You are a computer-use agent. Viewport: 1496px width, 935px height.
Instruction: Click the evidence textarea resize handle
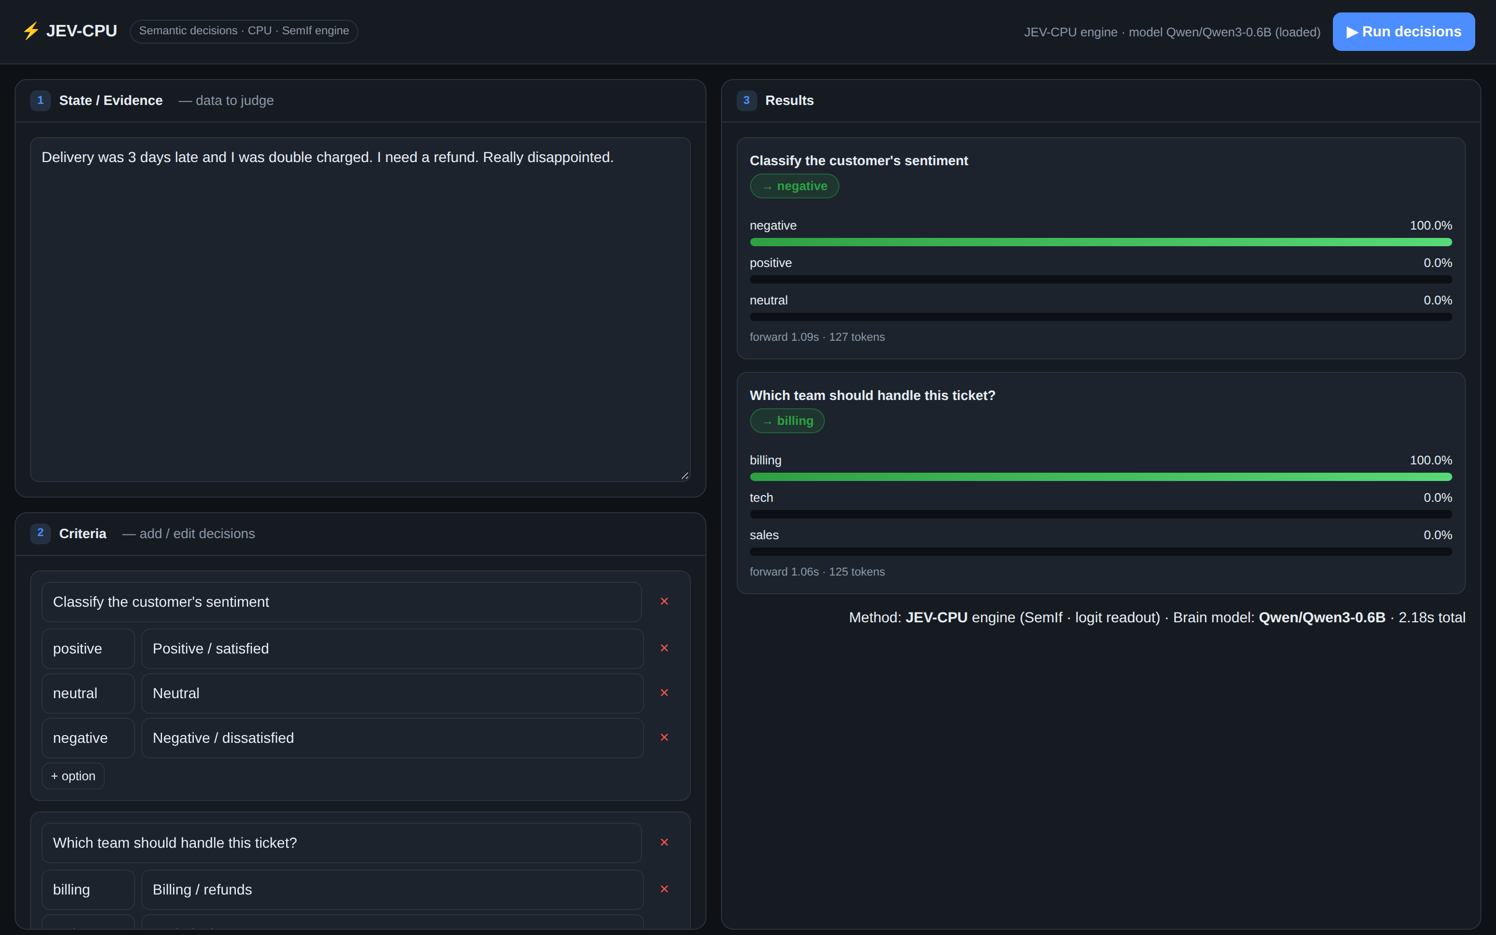pyautogui.click(x=685, y=475)
